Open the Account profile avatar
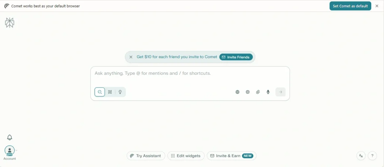Viewport: 384px width, 167px height. (9, 151)
